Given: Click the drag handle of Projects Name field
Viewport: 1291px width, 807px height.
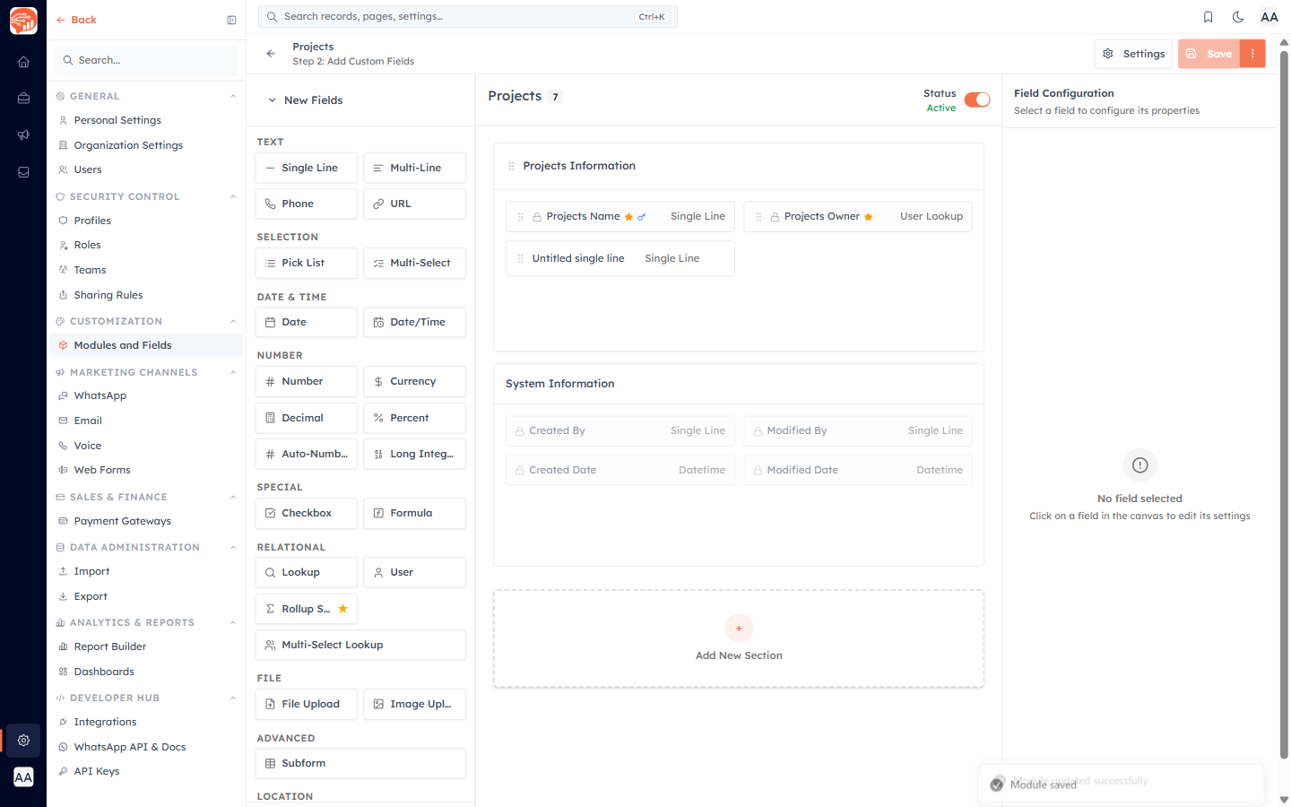Looking at the screenshot, I should click(x=520, y=217).
